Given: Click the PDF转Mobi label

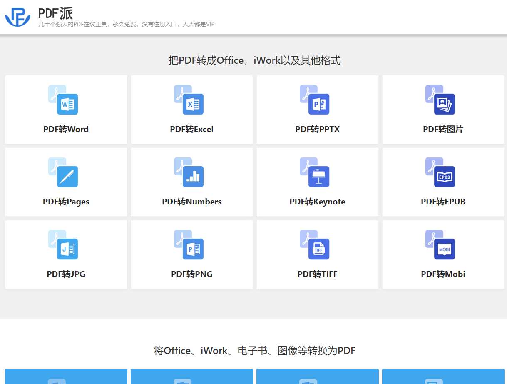Looking at the screenshot, I should [x=443, y=274].
